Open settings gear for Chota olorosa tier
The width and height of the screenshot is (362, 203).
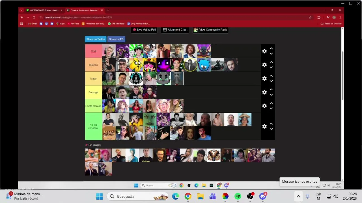click(x=264, y=106)
